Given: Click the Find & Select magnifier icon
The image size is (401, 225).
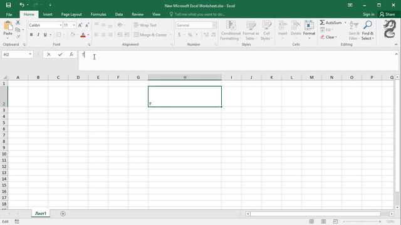Looking at the screenshot, I should coord(368,25).
